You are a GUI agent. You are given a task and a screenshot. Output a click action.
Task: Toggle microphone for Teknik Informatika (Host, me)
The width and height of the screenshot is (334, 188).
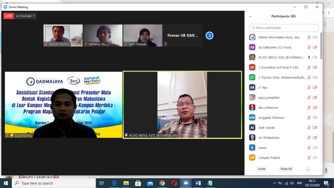(309, 37)
